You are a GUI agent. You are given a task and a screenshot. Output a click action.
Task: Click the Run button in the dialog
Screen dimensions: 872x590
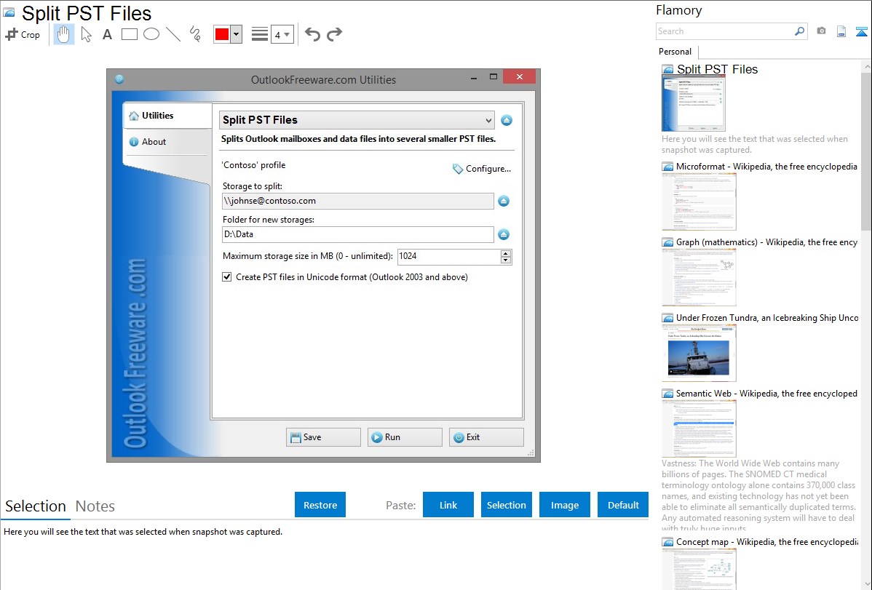tap(405, 437)
